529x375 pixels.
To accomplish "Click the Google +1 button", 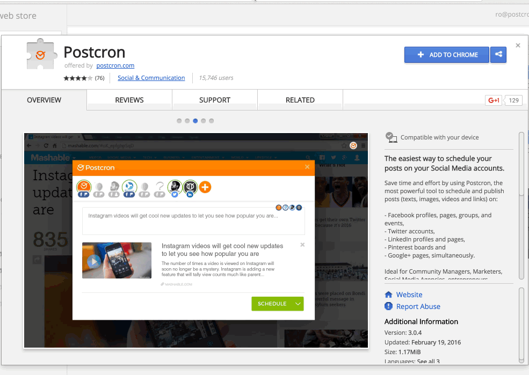I will click(493, 100).
